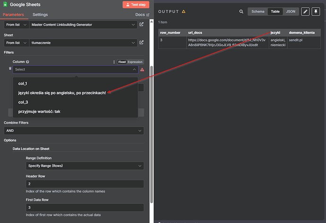Open the three-dot options menu for Column

coord(114,62)
